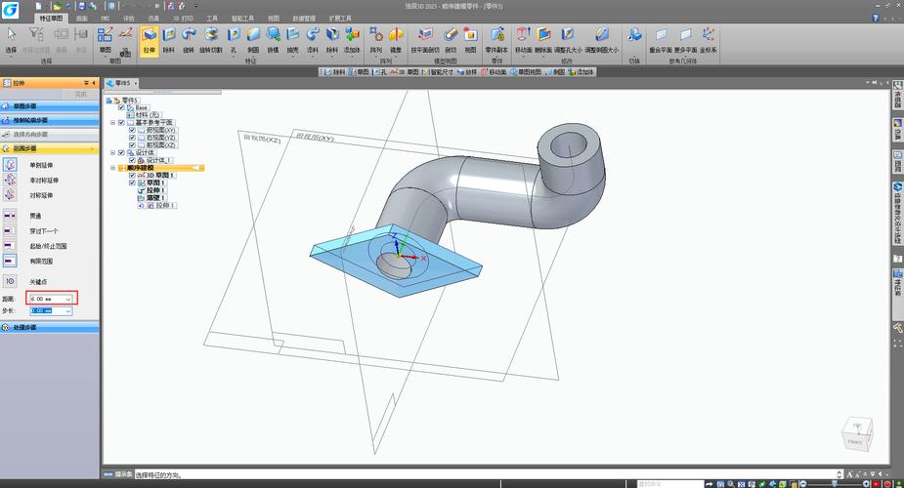Select the 拉伸 extrude tool in ribbon
904x488 pixels.
150,40
